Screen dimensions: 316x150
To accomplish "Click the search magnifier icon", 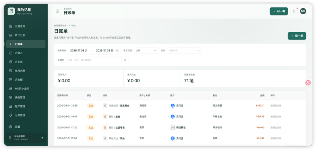I will click(x=125, y=60).
